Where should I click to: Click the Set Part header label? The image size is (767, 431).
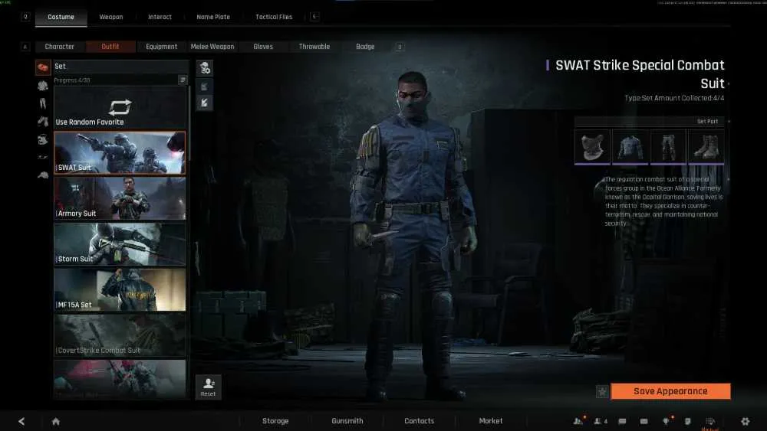(707, 122)
